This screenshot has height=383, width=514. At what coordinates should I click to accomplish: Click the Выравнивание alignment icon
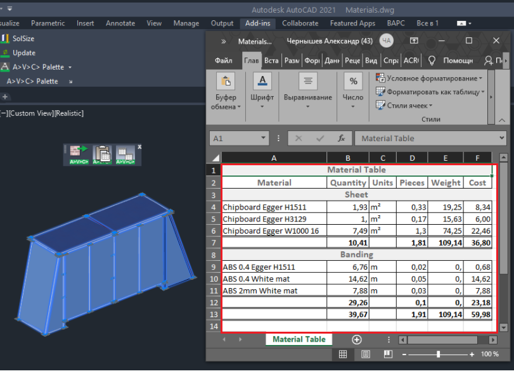coord(307,82)
